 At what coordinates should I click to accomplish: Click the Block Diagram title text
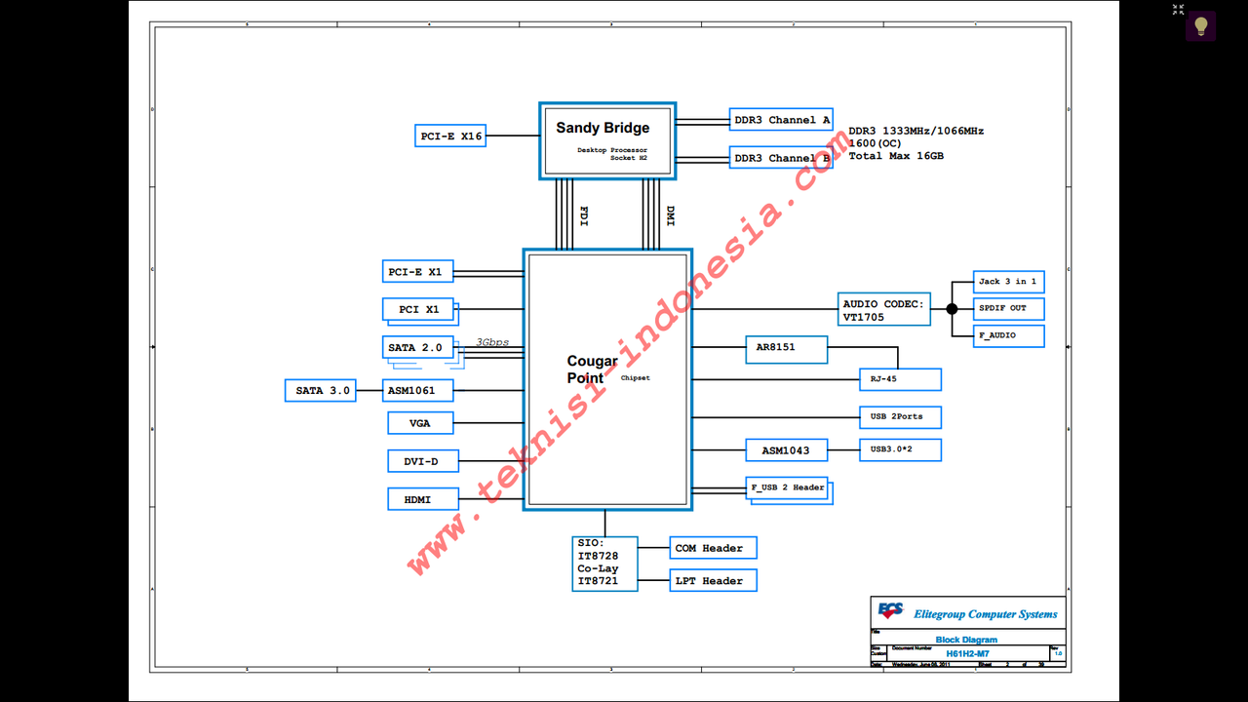pyautogui.click(x=966, y=640)
